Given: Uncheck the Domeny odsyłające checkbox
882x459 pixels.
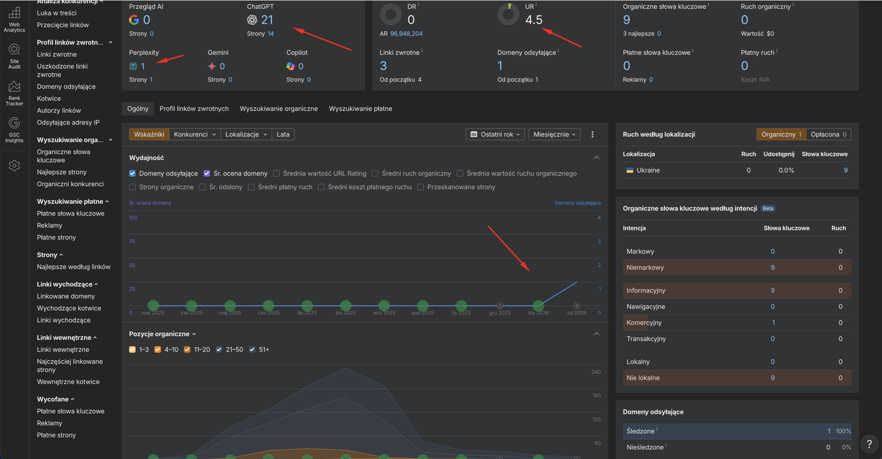Looking at the screenshot, I should [x=133, y=174].
